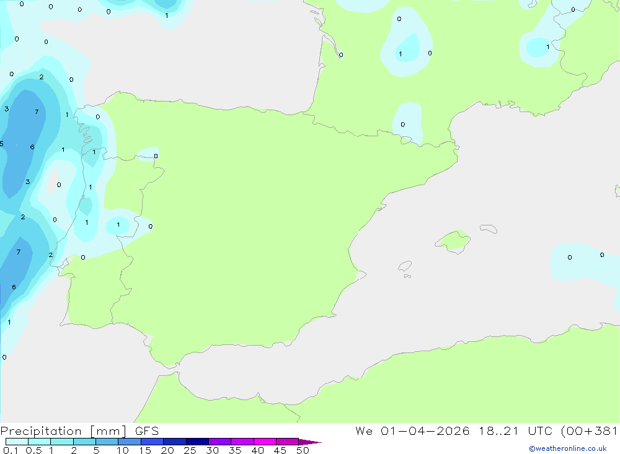Screen dimensions: 620x454
Task: Click the legend label 50
Action: click(x=303, y=450)
